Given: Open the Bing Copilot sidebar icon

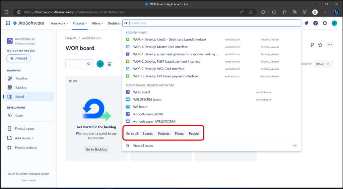Looking at the screenshot, I should [x=336, y=12].
